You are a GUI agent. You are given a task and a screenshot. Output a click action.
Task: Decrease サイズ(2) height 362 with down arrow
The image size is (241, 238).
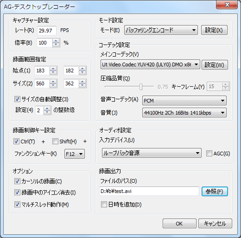coord(82,85)
